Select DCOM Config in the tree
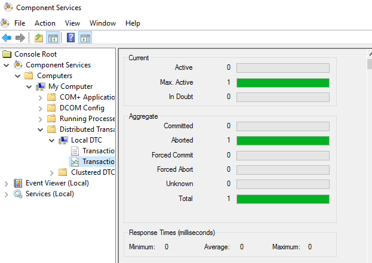This screenshot has width=372, height=263. (x=82, y=108)
